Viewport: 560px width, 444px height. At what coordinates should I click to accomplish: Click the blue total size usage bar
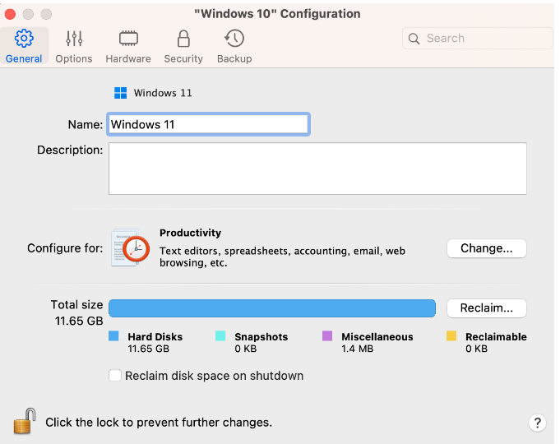271,308
